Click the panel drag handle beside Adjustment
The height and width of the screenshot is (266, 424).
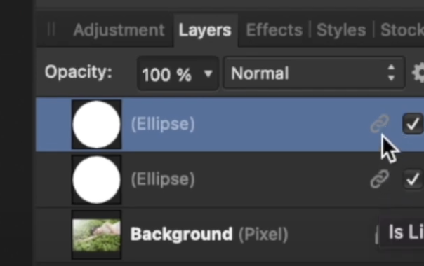point(51,29)
